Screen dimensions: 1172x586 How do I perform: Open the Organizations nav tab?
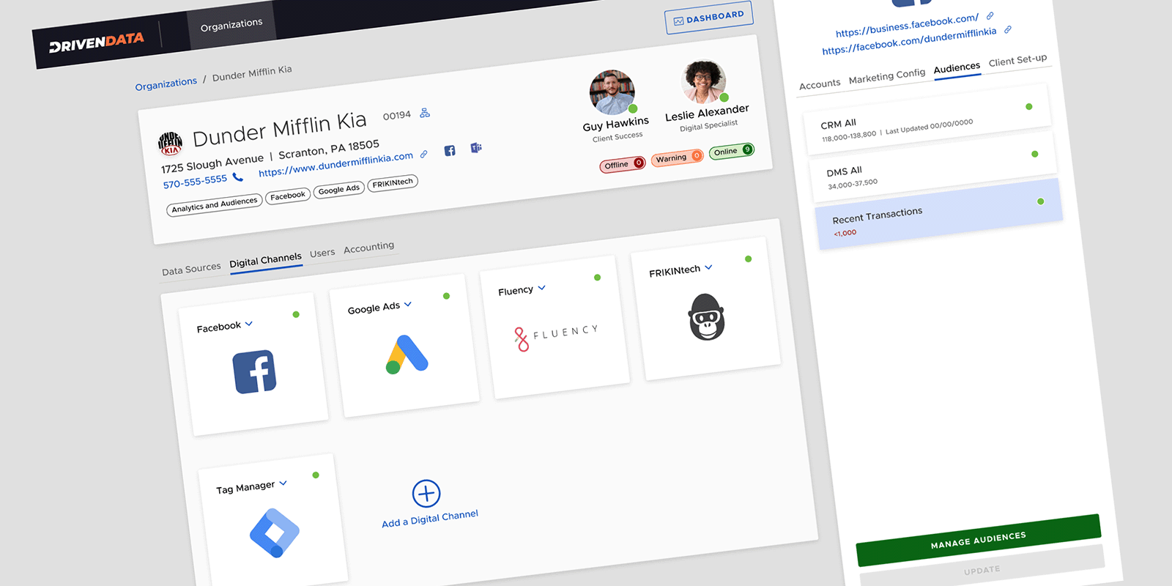pos(231,25)
